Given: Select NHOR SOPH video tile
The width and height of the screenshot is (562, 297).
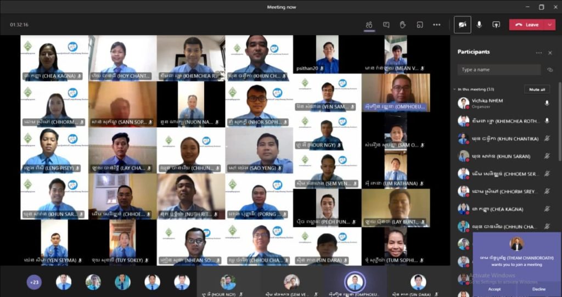Looking at the screenshot, I should (x=259, y=104).
